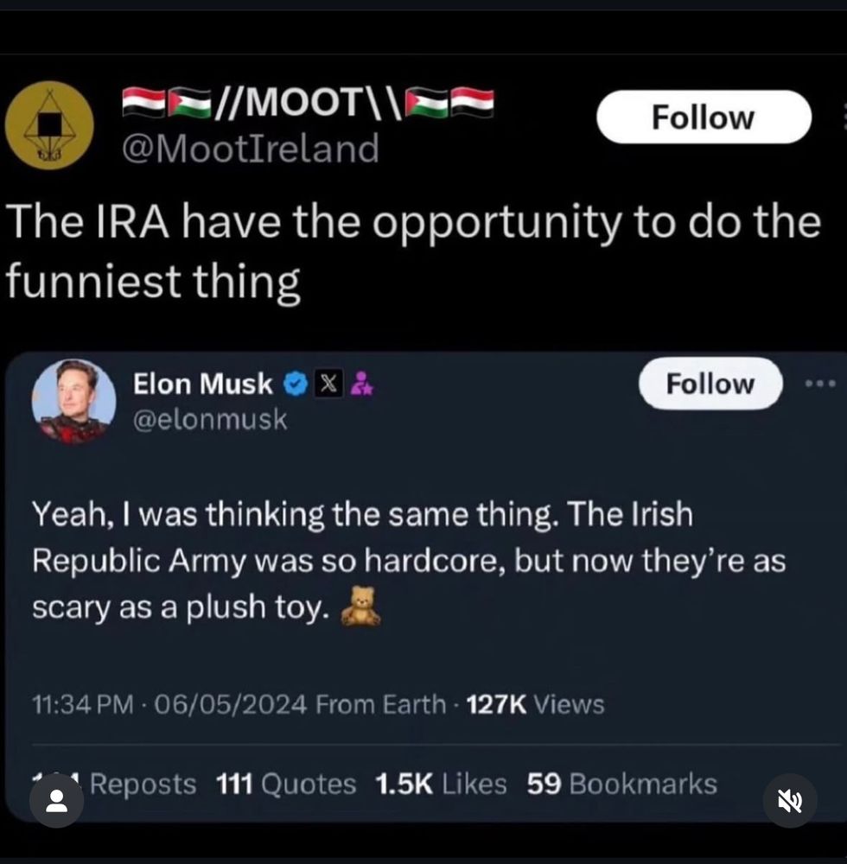Follow the @MootIreland account

point(704,117)
